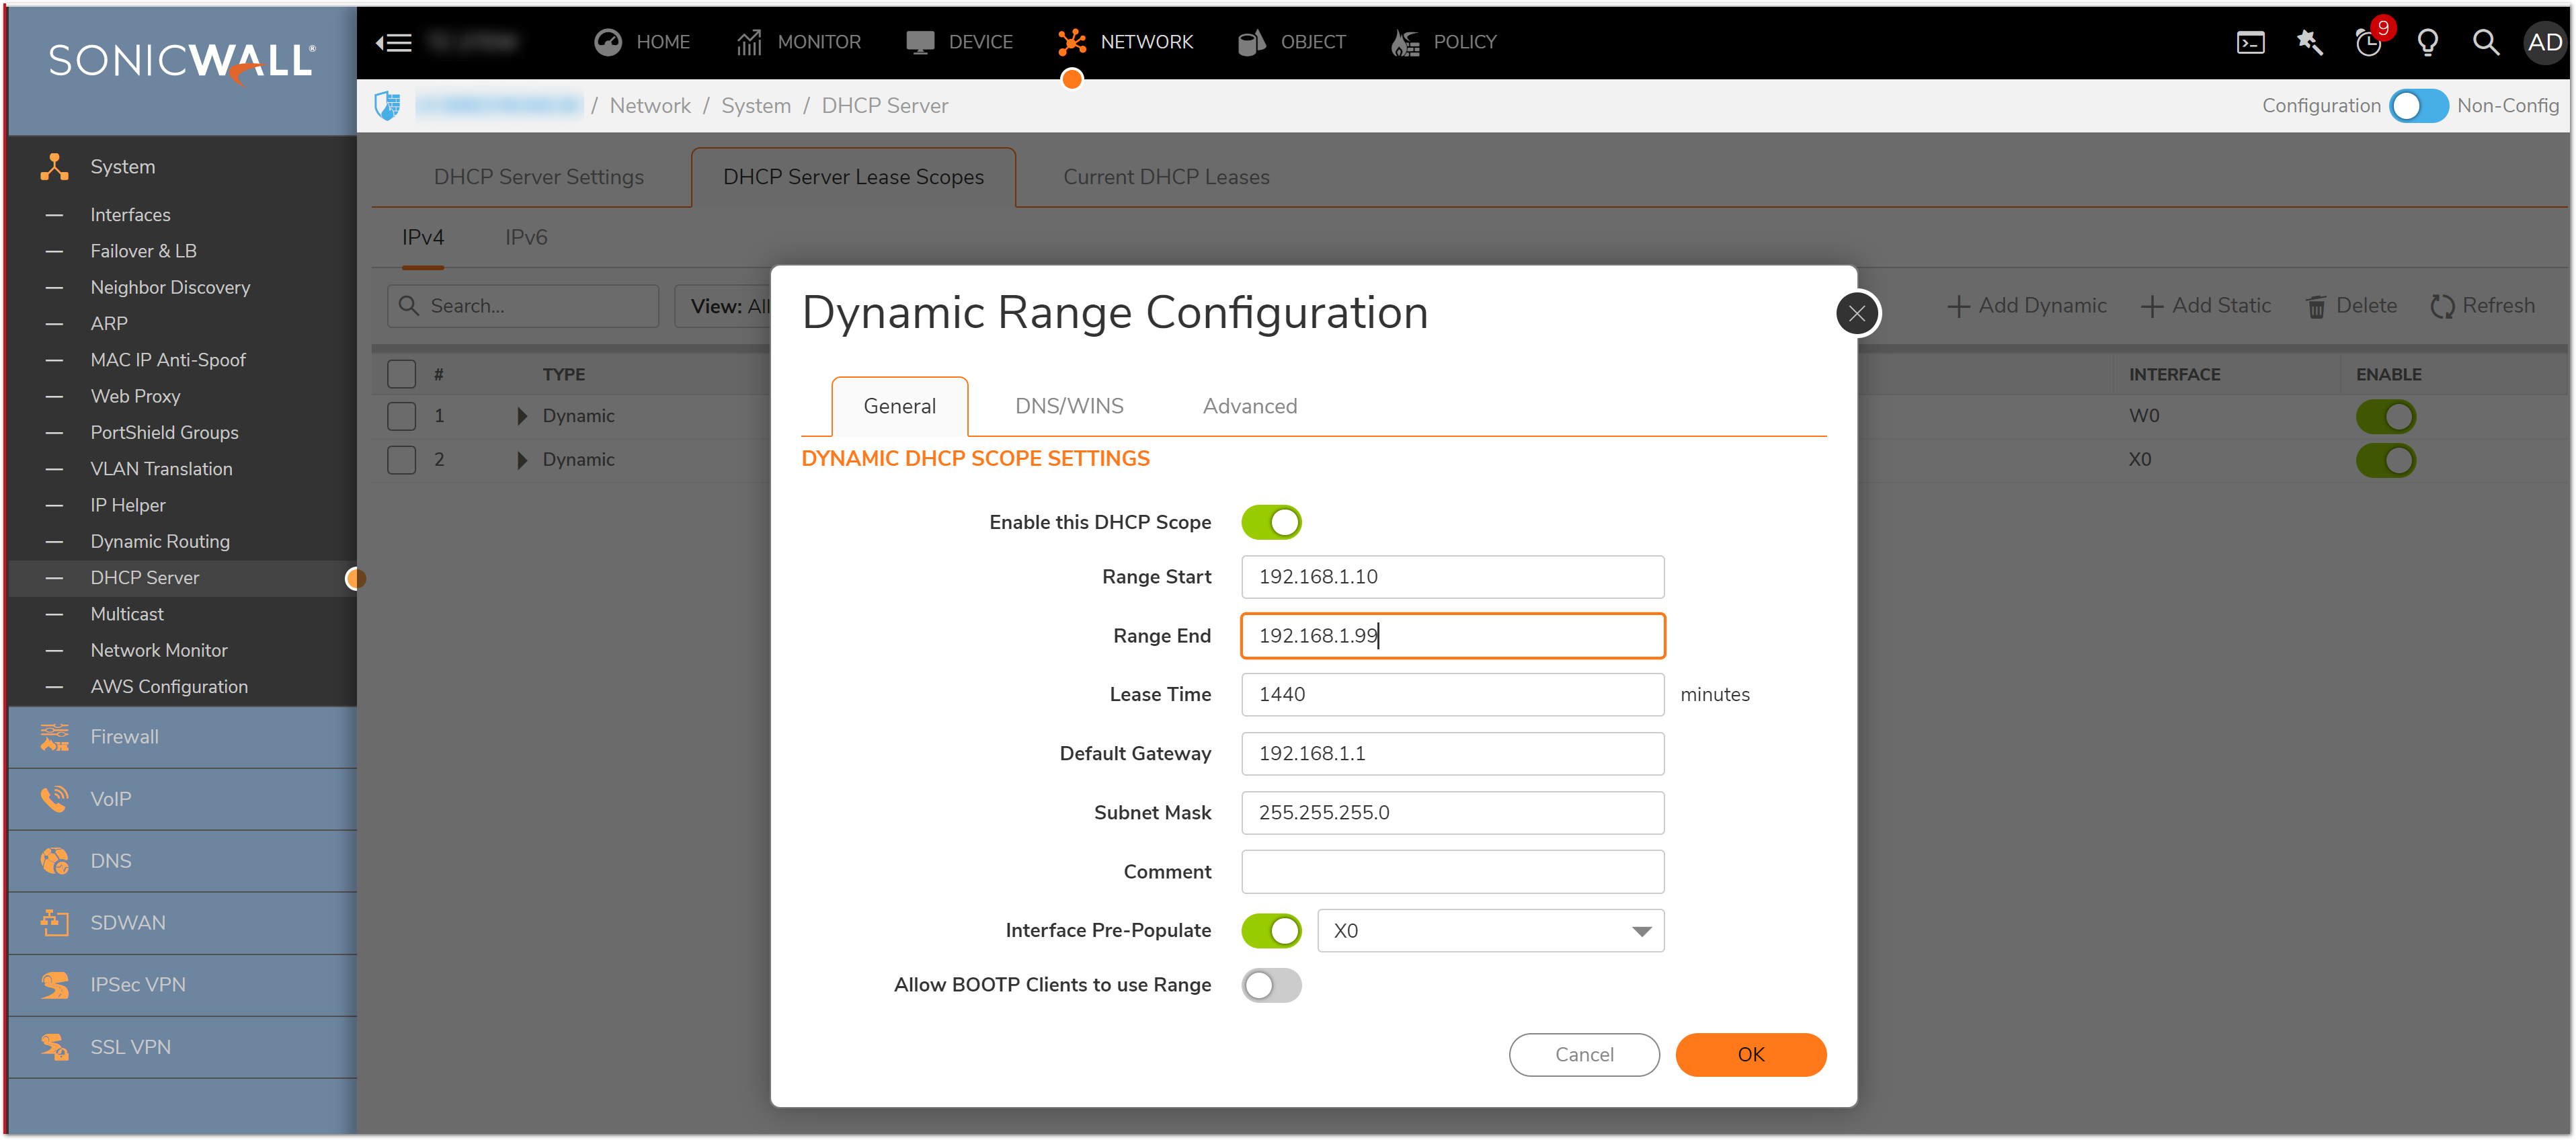Click the top bar search magnifier

[2486, 42]
